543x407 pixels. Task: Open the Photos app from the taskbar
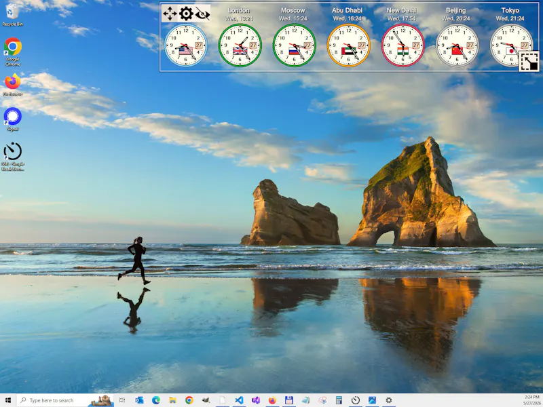tap(372, 400)
